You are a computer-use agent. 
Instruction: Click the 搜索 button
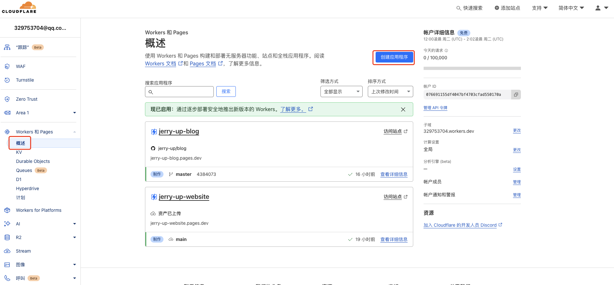pyautogui.click(x=226, y=92)
